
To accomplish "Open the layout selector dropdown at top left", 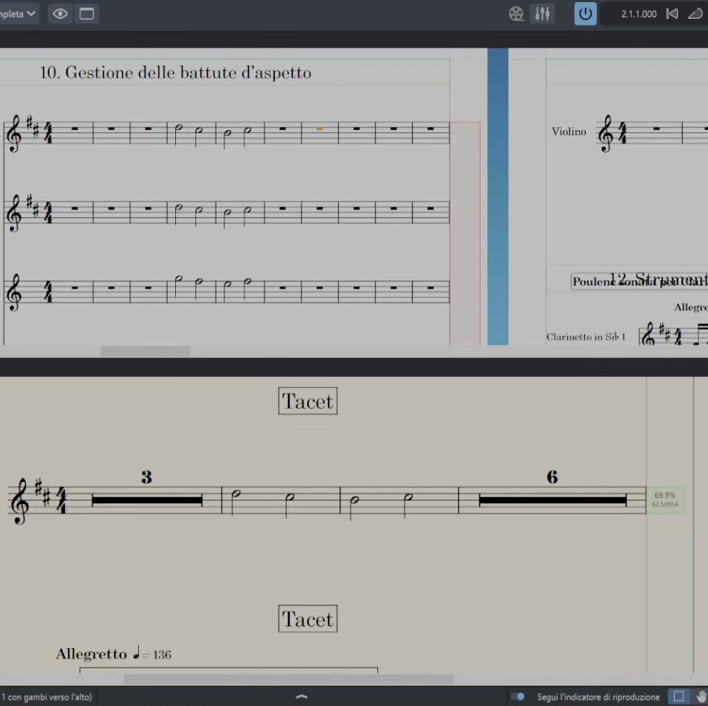I will (x=18, y=14).
